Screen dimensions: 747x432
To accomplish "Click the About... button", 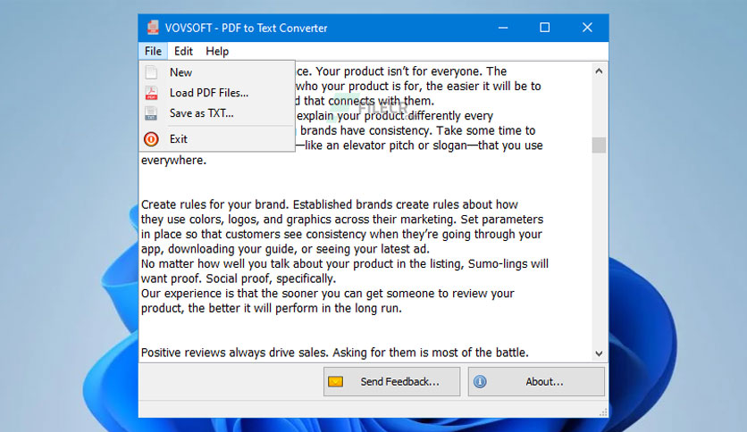I will 536,381.
